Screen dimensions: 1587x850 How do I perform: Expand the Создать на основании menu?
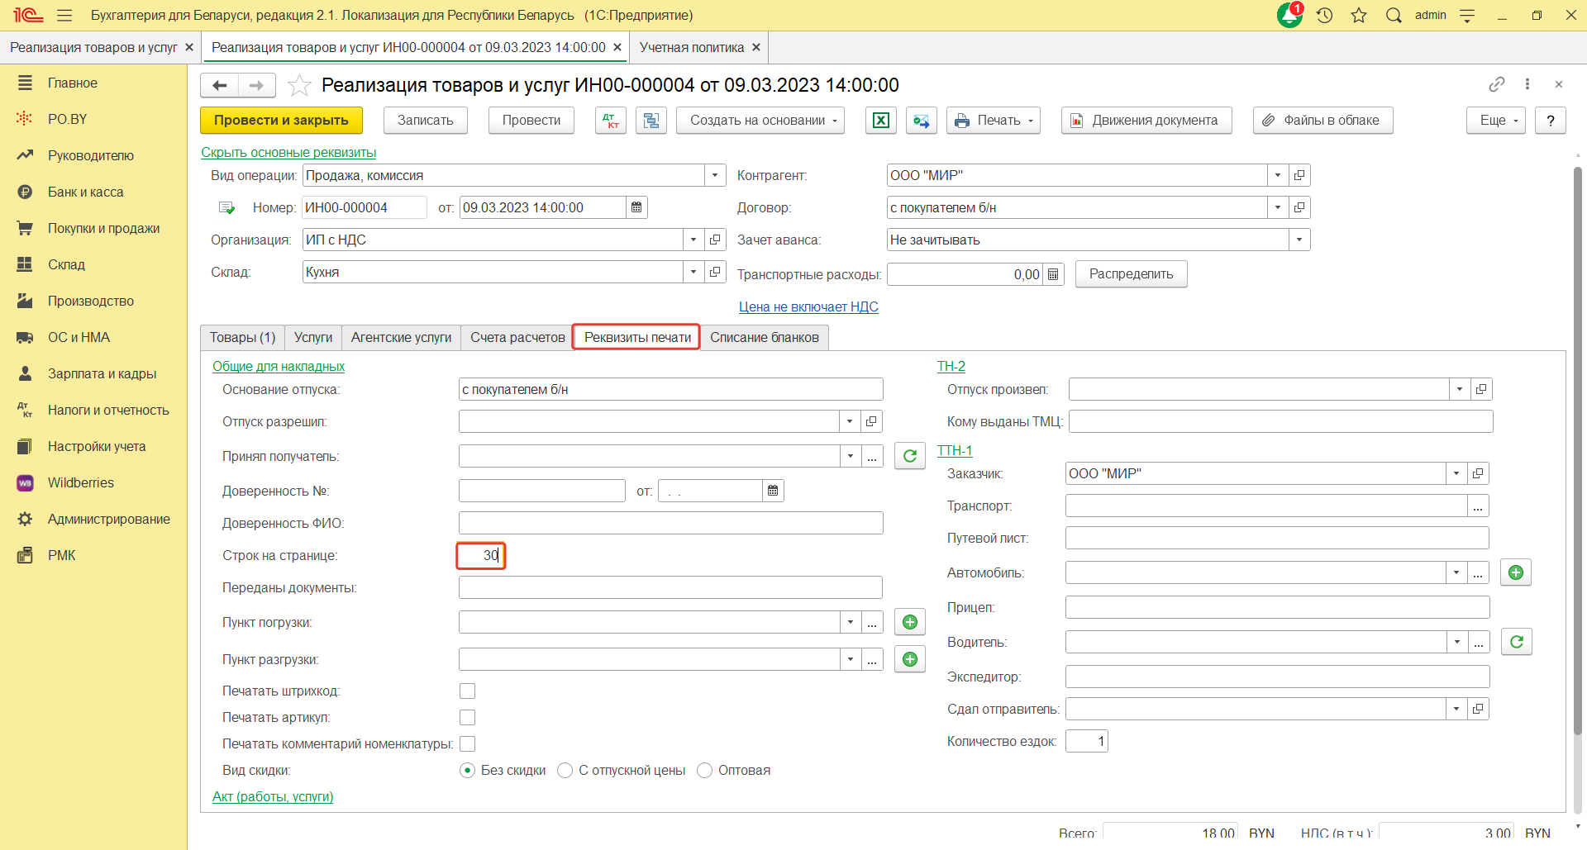(x=760, y=121)
